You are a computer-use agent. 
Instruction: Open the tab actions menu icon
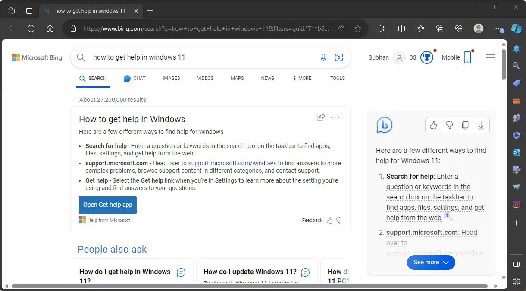[29, 11]
